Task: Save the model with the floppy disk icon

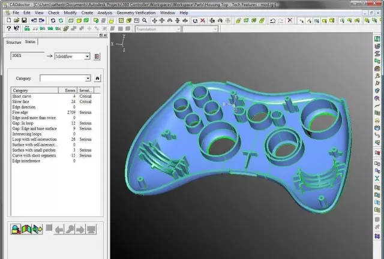Action: pyautogui.click(x=24, y=20)
